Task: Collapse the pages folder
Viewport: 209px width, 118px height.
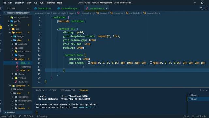Action: [21, 59]
